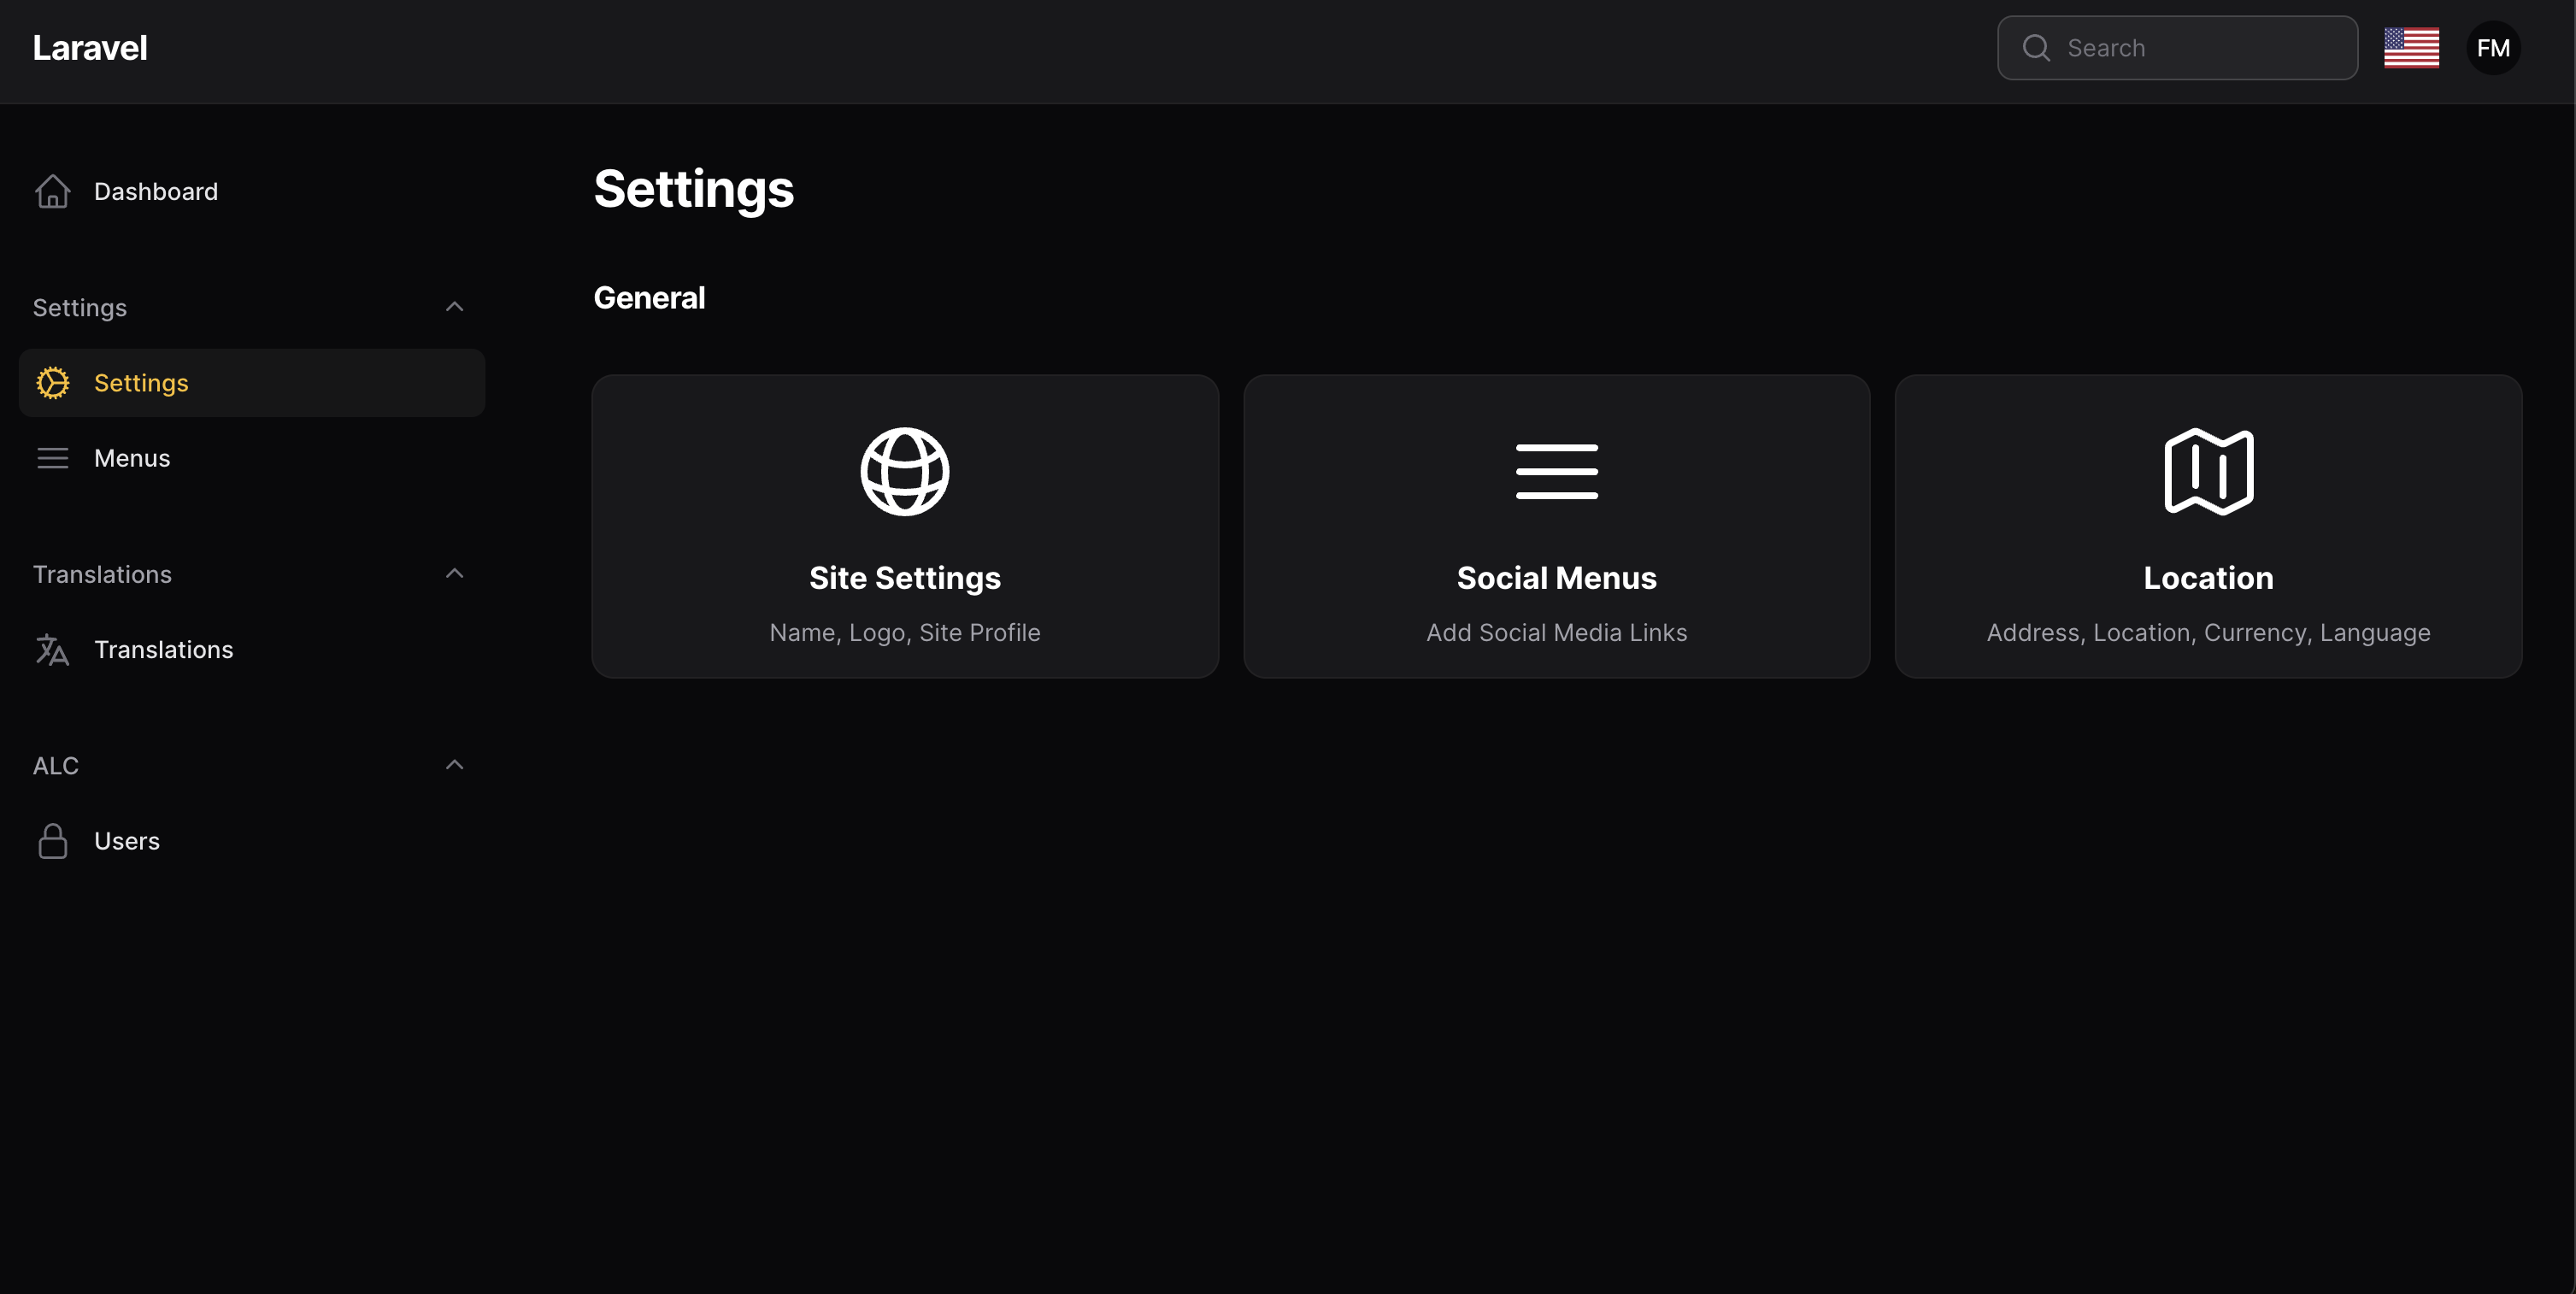The width and height of the screenshot is (2576, 1294).
Task: Click the three-line icon on Social Menus
Action: [1556, 472]
